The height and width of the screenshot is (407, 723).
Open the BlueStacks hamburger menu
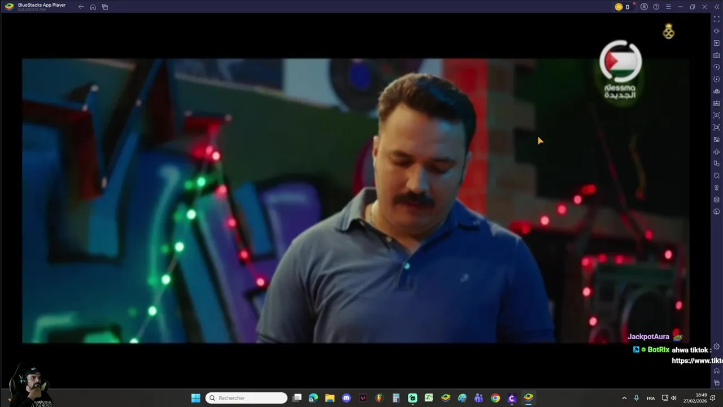(x=668, y=7)
